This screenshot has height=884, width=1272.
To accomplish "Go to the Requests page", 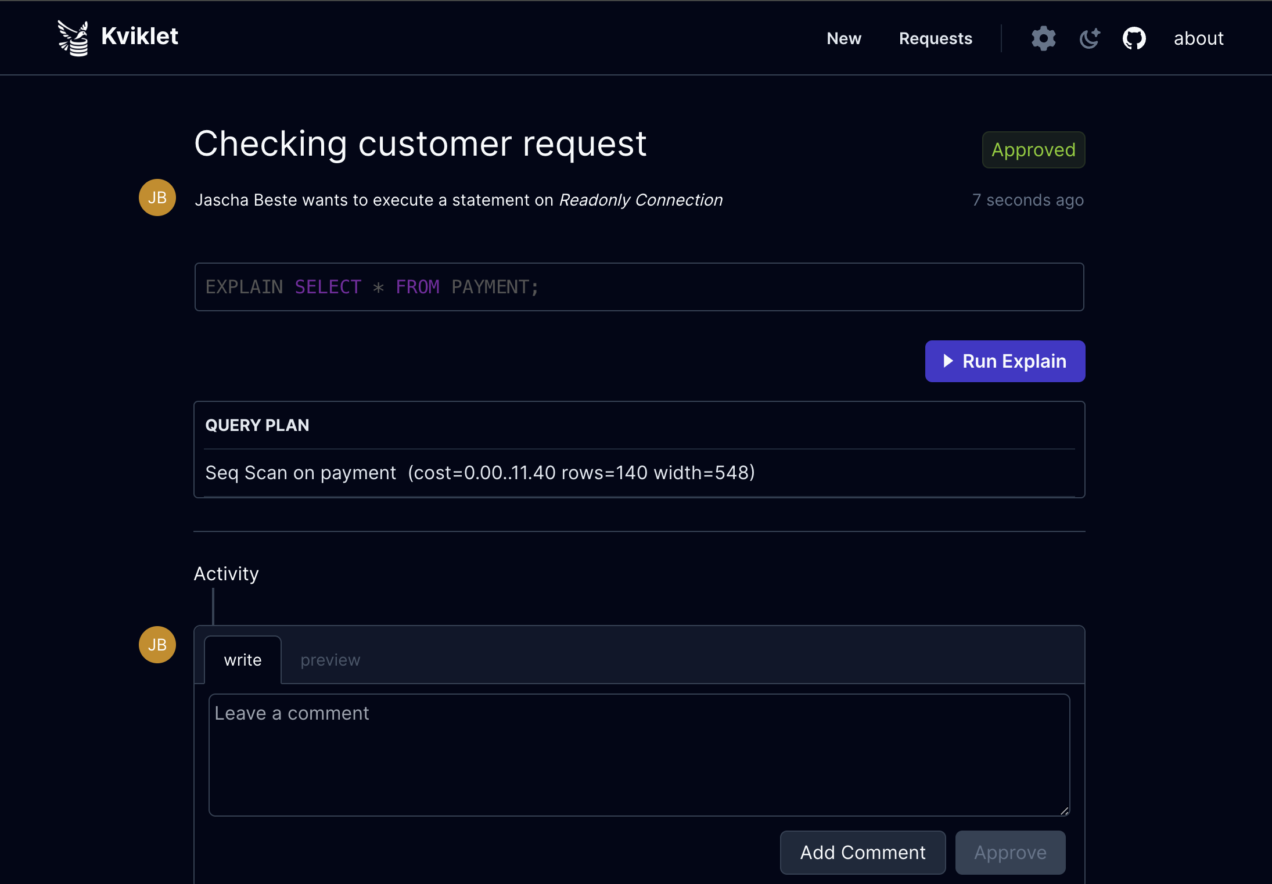I will pyautogui.click(x=935, y=38).
